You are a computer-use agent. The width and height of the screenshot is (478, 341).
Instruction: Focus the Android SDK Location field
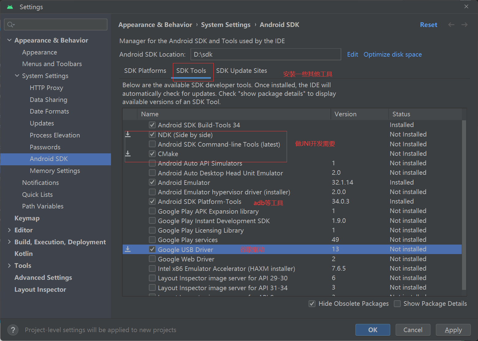[266, 54]
